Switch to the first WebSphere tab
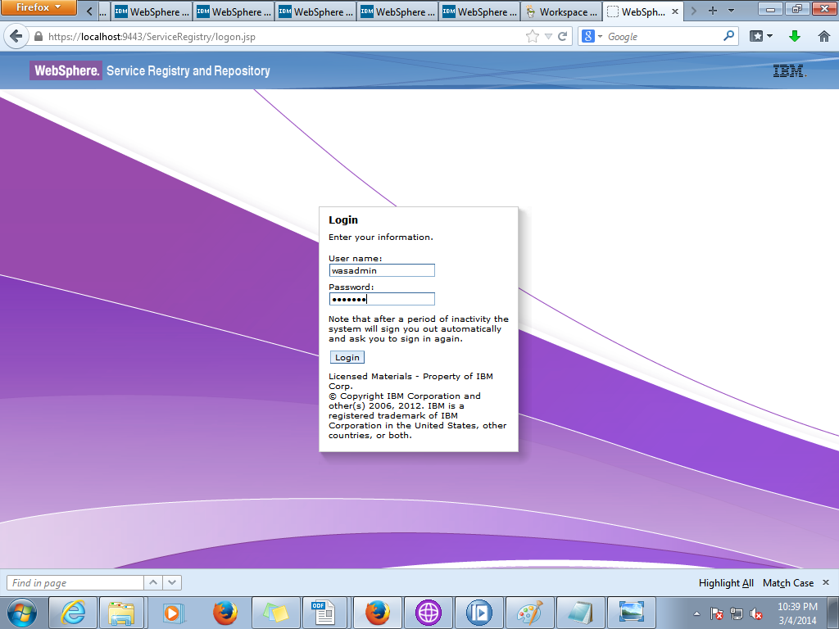Viewport: 839px width, 629px height. click(x=152, y=11)
